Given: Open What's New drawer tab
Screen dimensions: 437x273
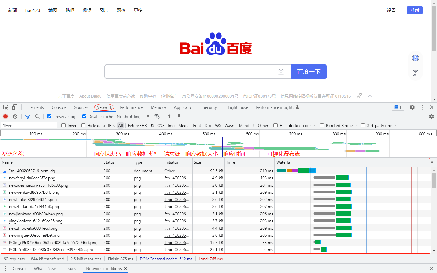Looking at the screenshot, I should [x=45, y=269].
